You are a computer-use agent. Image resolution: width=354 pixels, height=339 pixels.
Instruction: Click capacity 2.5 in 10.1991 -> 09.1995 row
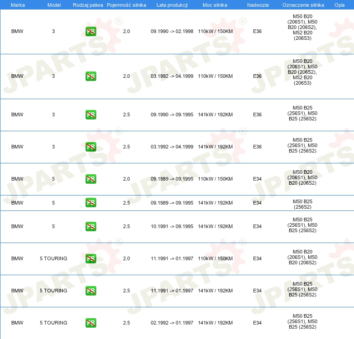[126, 226]
